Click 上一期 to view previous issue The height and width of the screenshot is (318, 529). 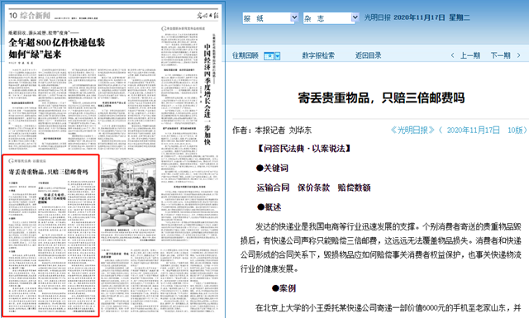click(470, 55)
